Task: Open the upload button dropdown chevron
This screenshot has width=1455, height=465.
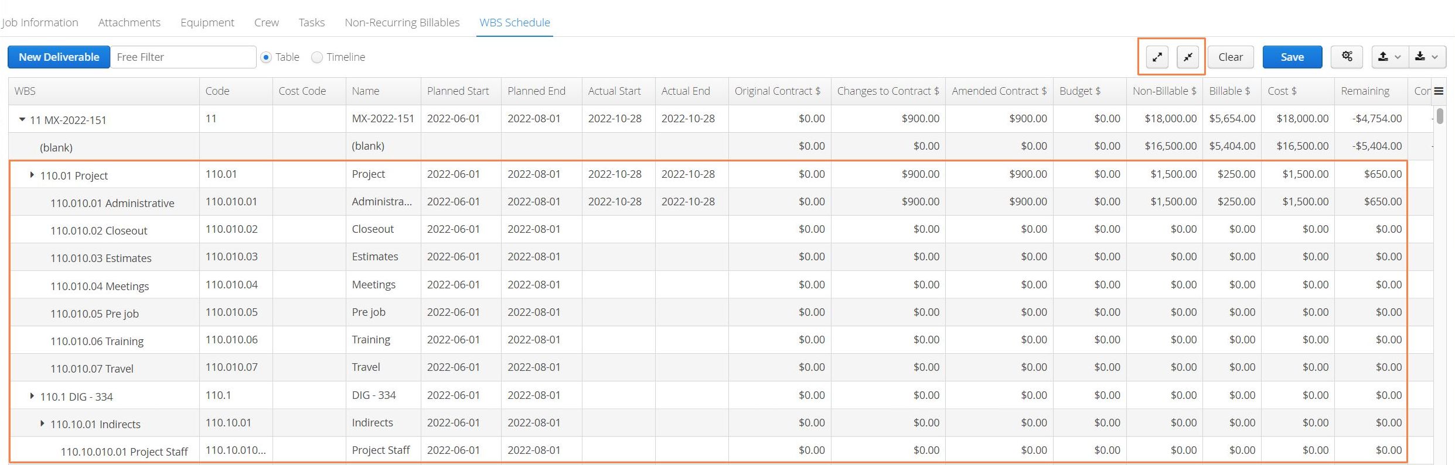Action: 1398,57
